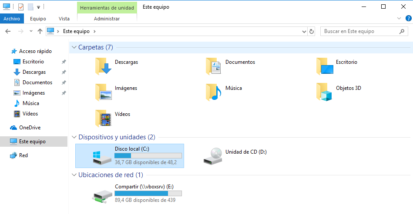Open the address bar history dropdown
Screen dimensions: 413x214
point(304,32)
